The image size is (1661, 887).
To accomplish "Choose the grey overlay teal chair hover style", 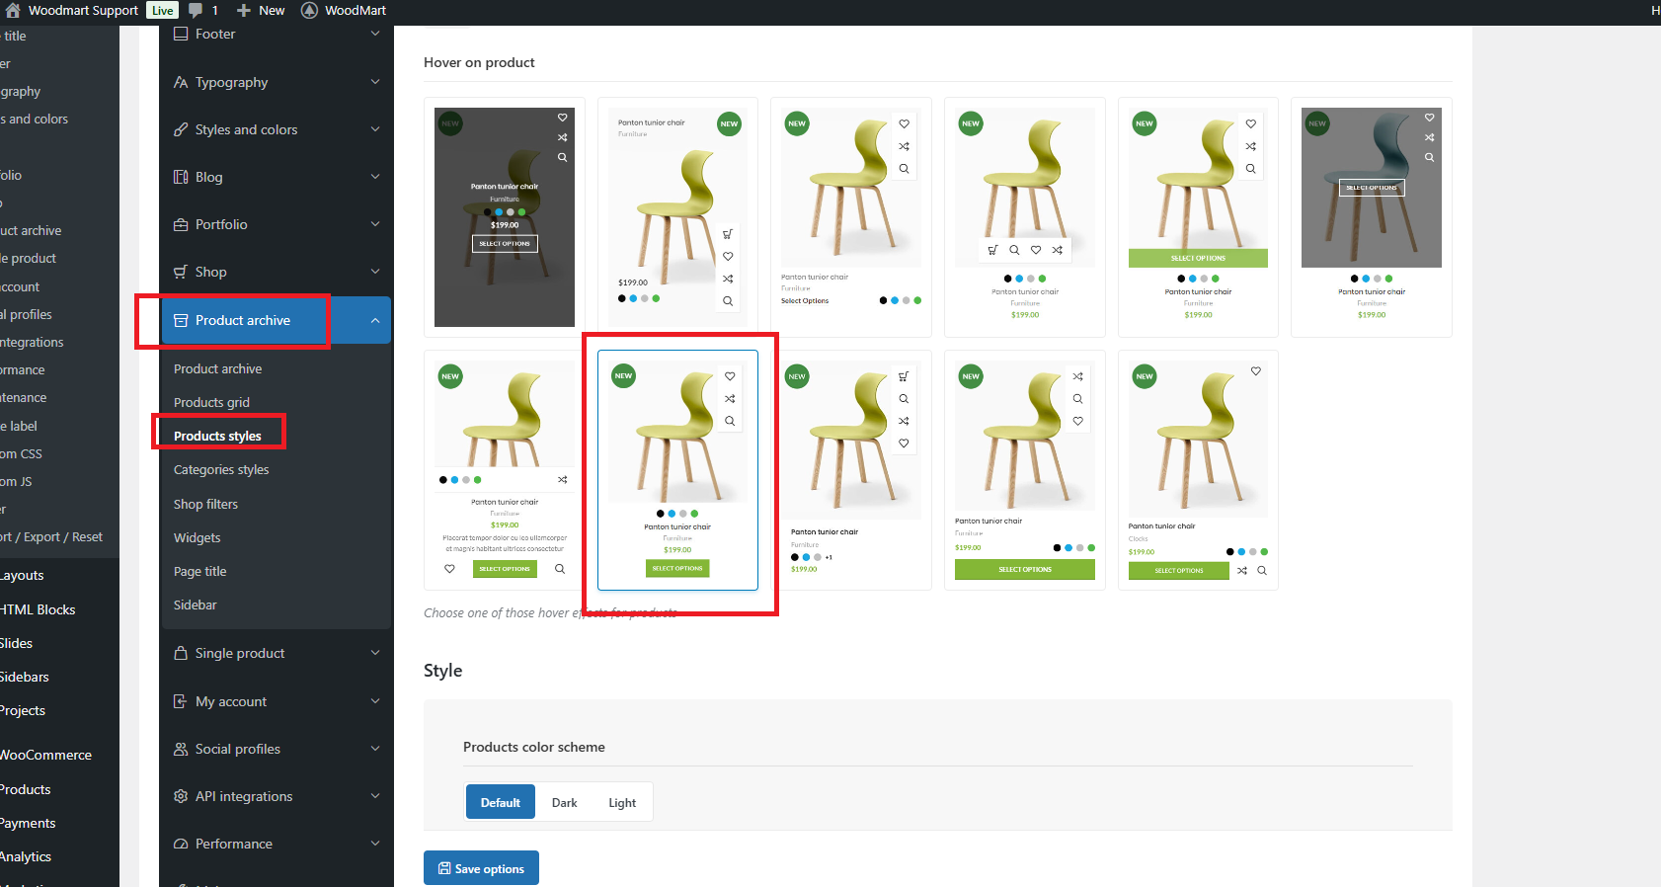I will [1372, 217].
